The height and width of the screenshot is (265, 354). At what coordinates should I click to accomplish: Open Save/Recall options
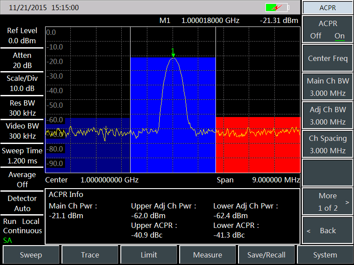tap(266, 255)
